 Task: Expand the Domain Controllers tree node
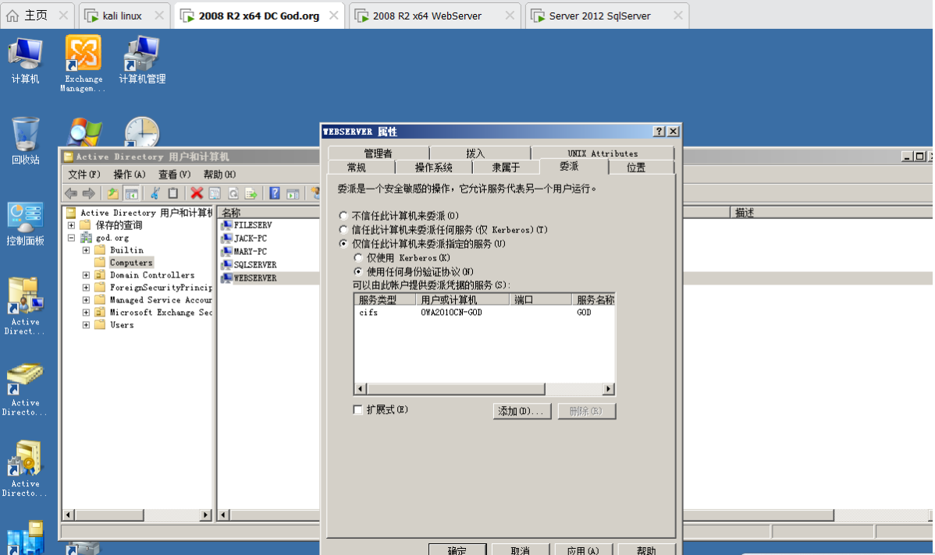(x=86, y=275)
